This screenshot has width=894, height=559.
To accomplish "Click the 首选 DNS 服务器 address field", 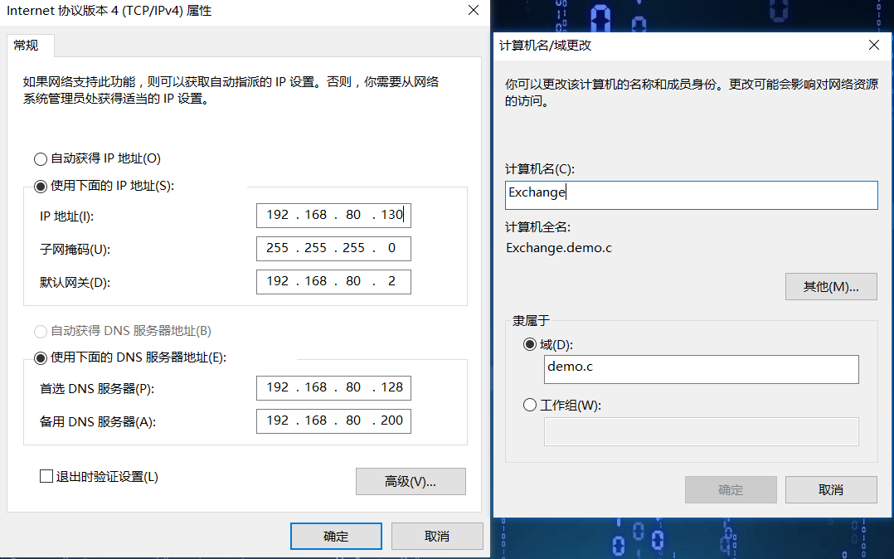I will 333,388.
